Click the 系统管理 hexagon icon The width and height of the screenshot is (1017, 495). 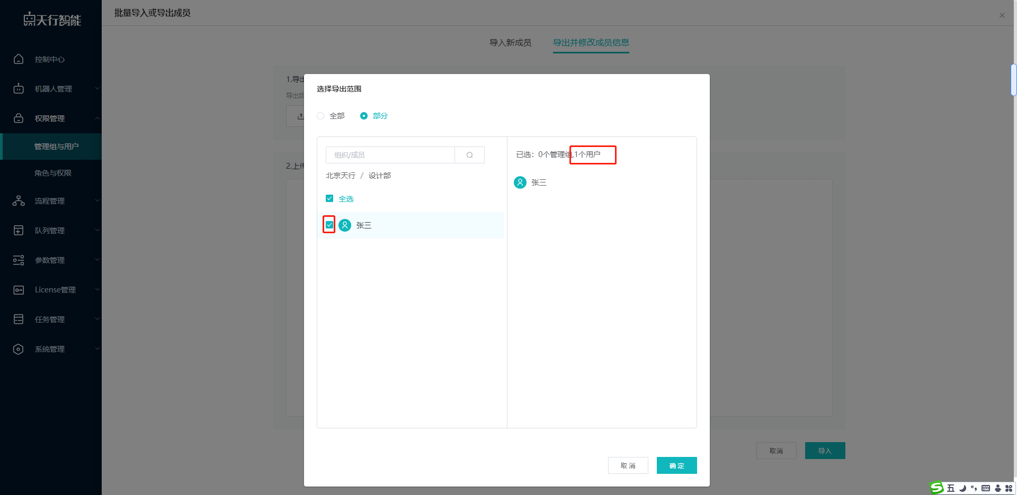19,349
